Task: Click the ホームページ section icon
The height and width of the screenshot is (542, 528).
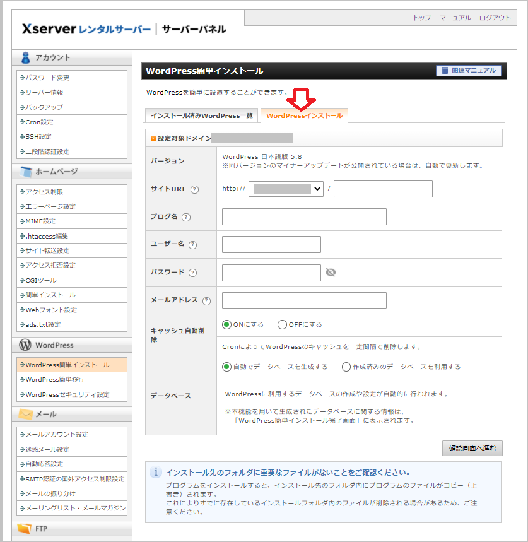Action: pos(26,172)
